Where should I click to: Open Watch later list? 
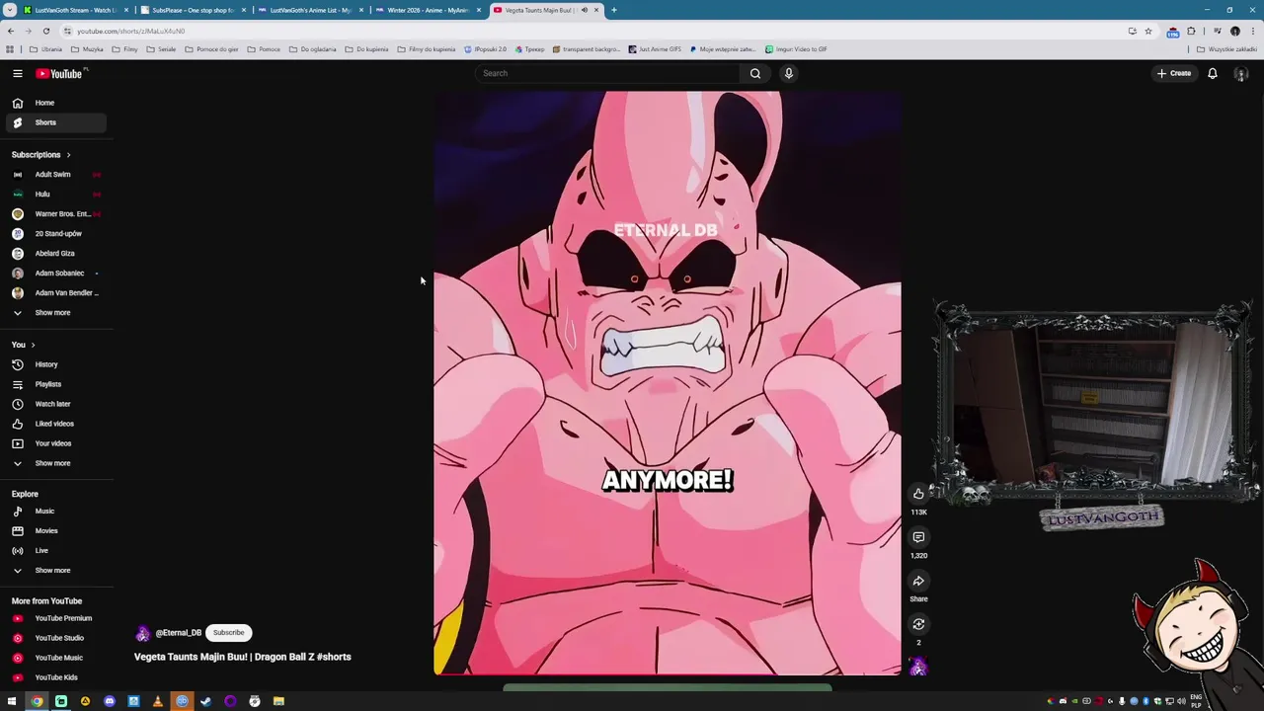55,404
